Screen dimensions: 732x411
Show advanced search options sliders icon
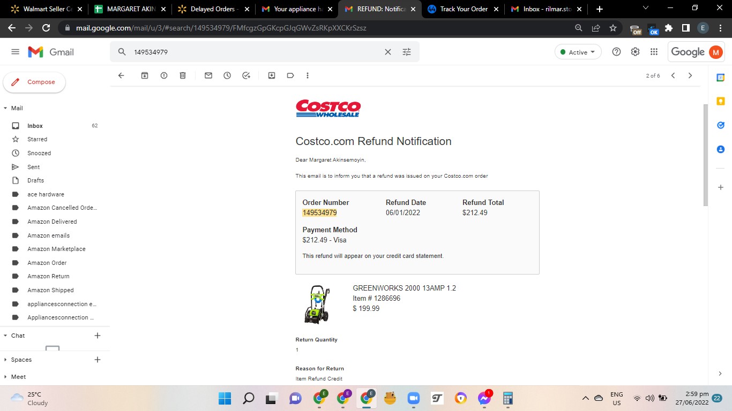(407, 52)
